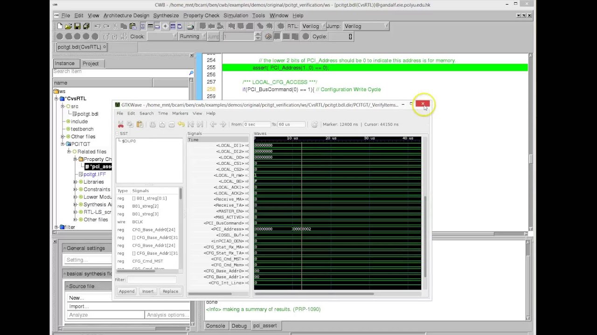Viewport: 597px width, 335px height.
Task: Click the GTKWave waveform horizontal scrollbar
Action: (314, 294)
